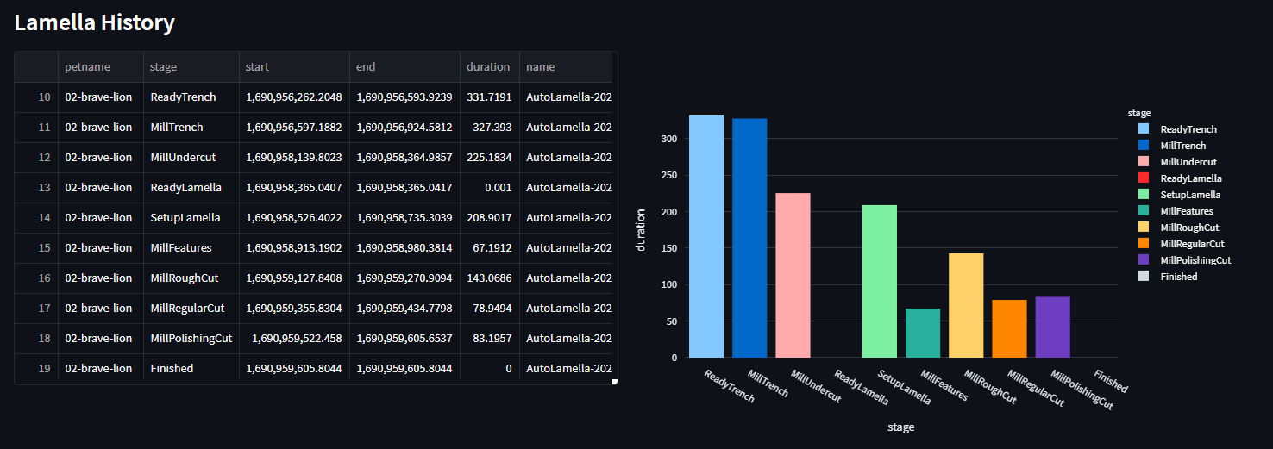The image size is (1273, 449).
Task: Click the light blue ReadyTrench bar
Action: click(706, 236)
